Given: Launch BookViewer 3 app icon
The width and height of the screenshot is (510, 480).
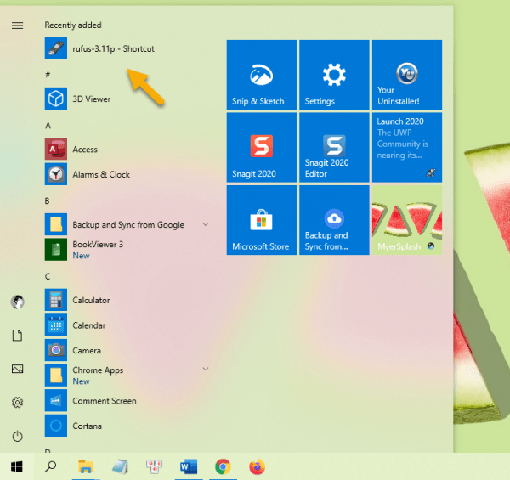Looking at the screenshot, I should (x=56, y=250).
